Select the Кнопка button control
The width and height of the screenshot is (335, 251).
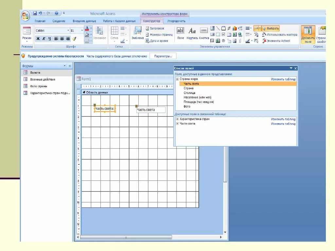click(x=204, y=33)
